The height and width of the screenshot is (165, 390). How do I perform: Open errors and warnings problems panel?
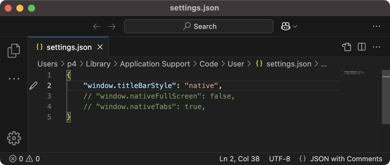click(x=25, y=159)
